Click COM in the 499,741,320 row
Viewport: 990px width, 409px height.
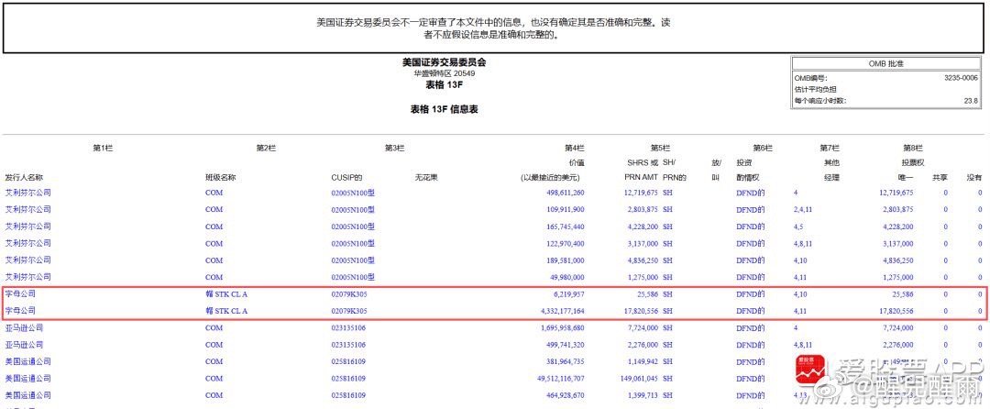214,345
